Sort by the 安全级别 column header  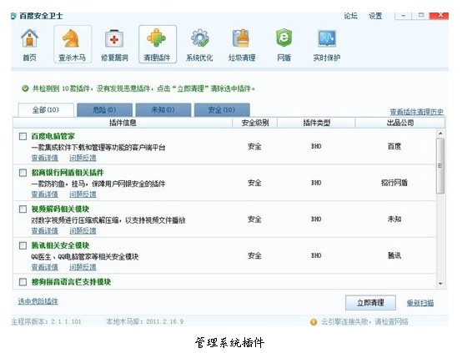pos(255,123)
